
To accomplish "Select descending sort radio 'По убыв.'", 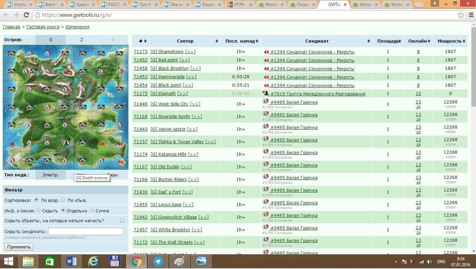I will pyautogui.click(x=63, y=200).
